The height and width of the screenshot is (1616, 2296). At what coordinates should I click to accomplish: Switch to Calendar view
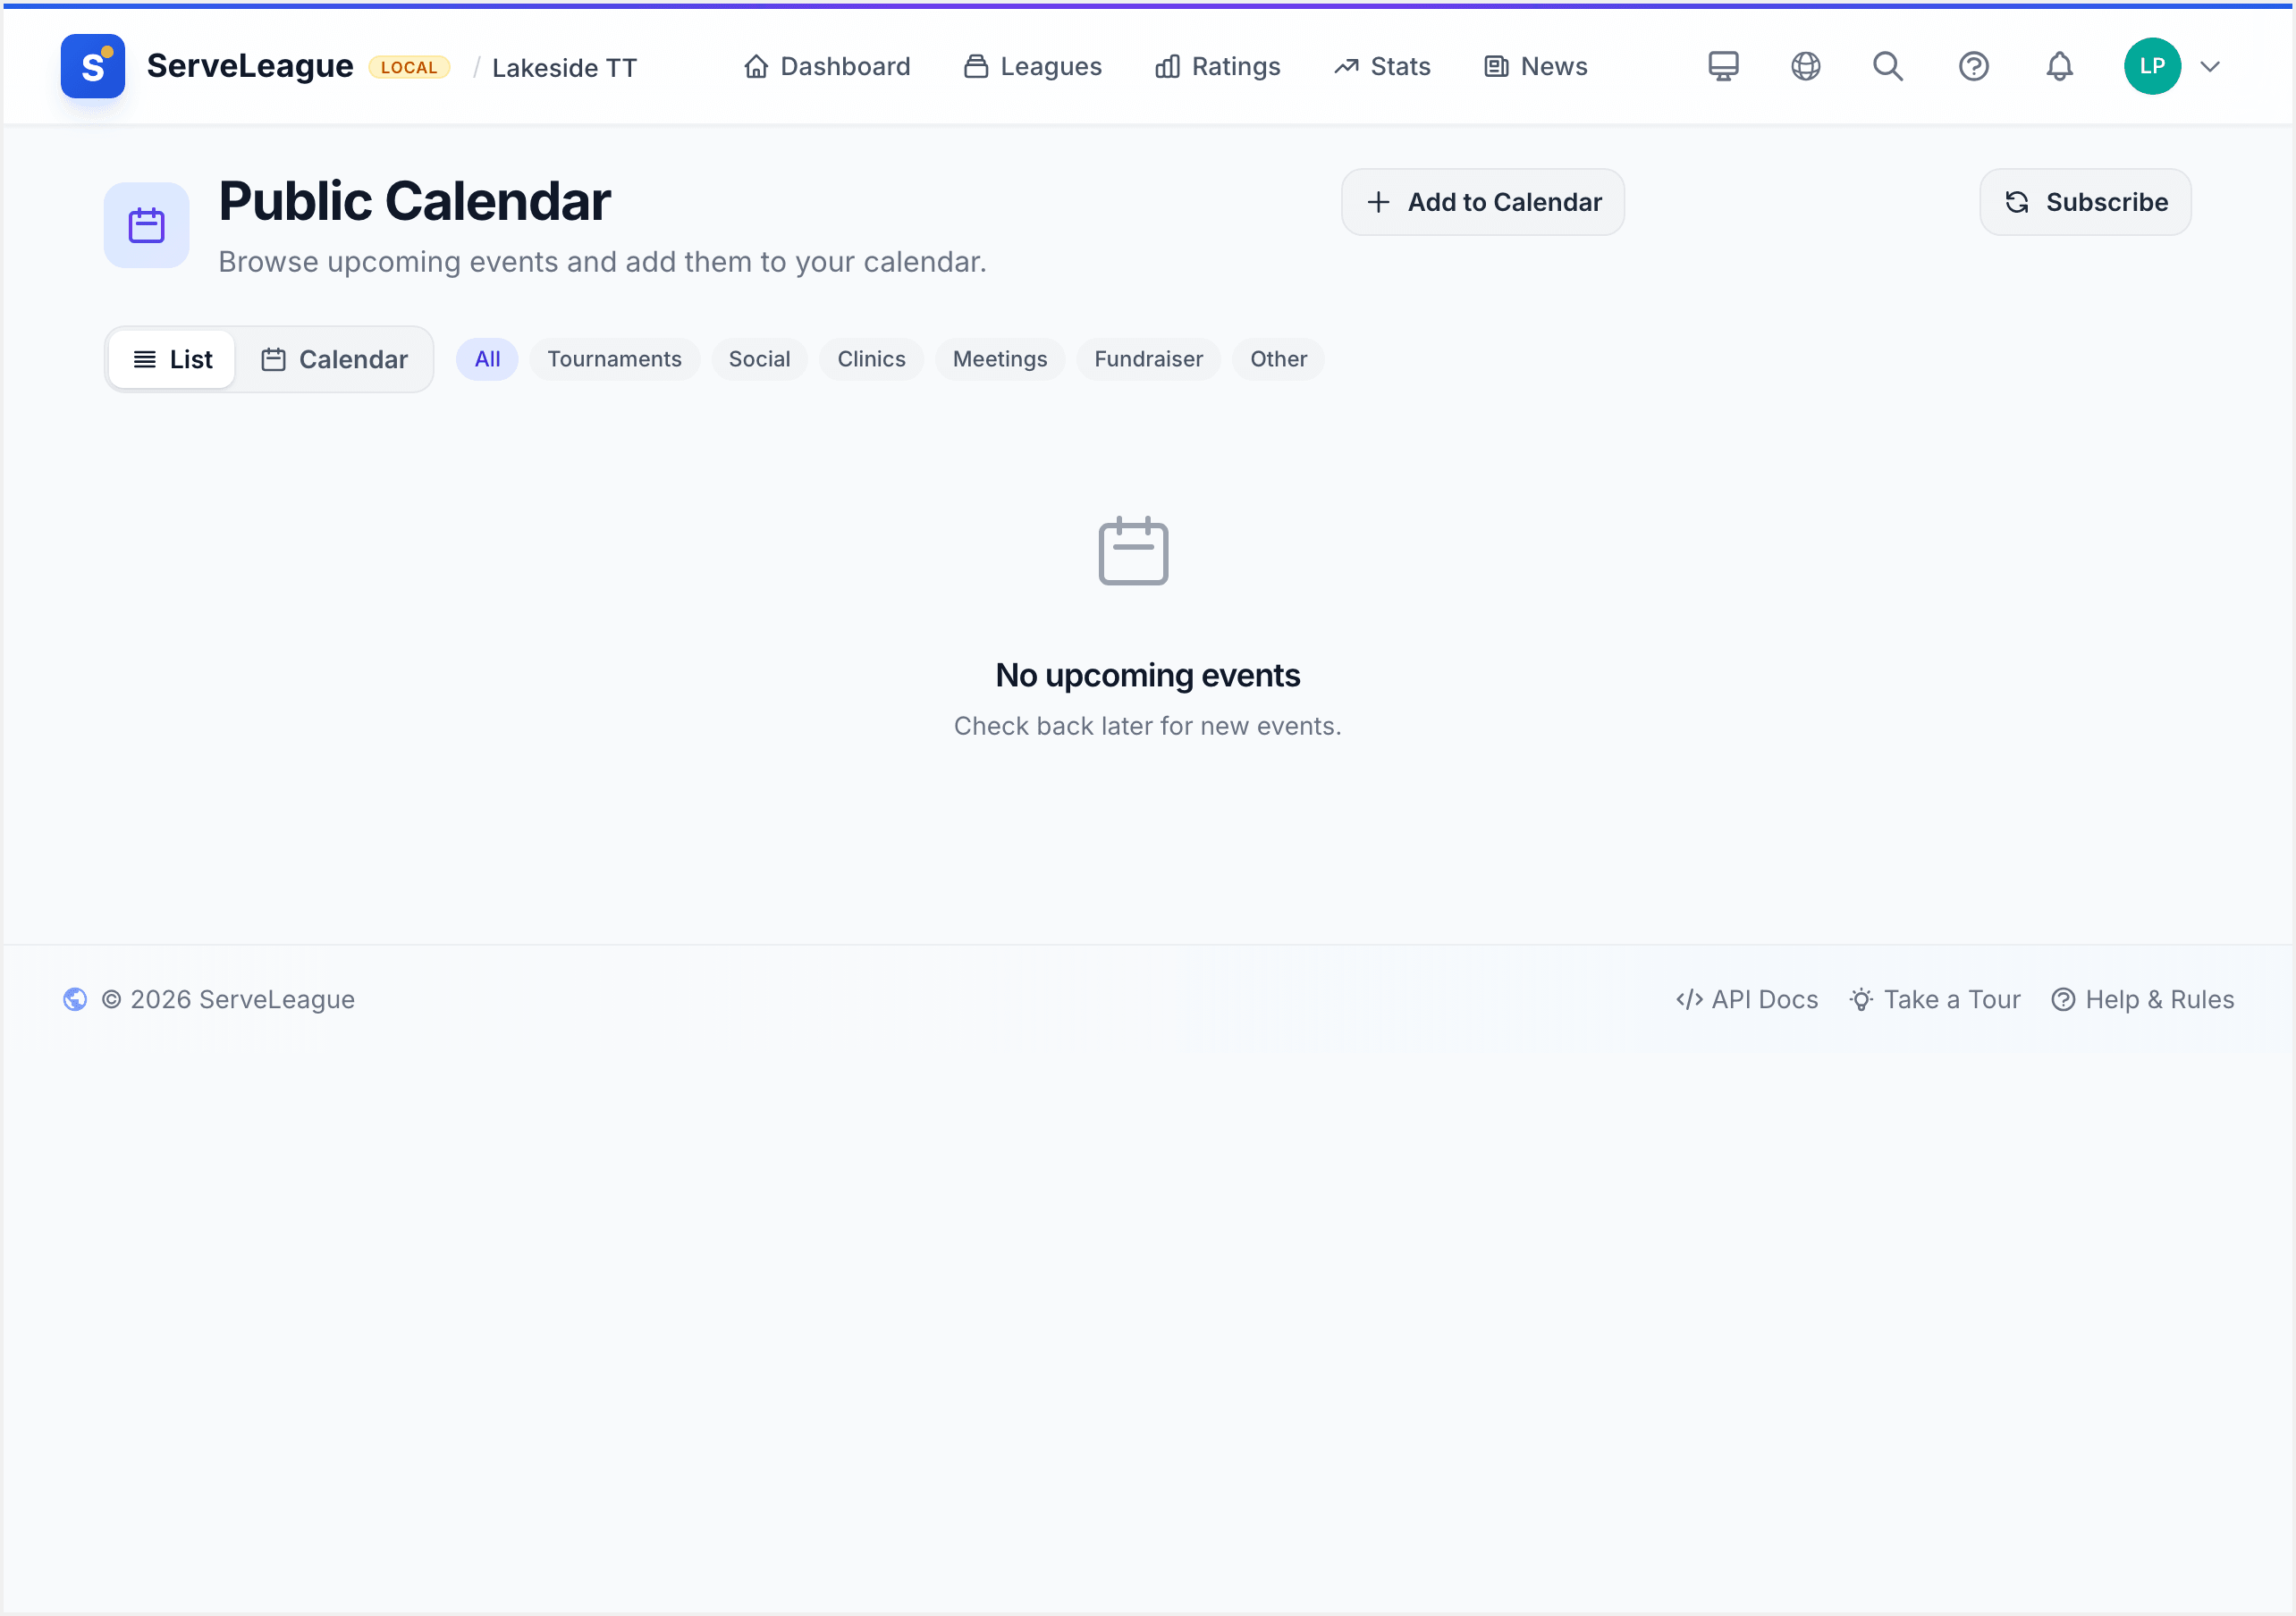(x=334, y=359)
